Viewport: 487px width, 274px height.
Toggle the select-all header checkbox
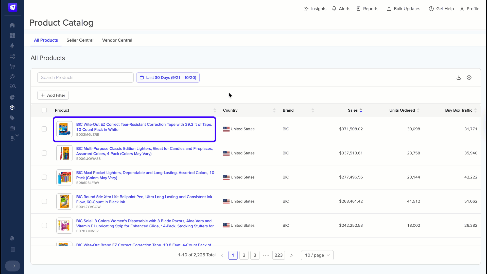44,110
